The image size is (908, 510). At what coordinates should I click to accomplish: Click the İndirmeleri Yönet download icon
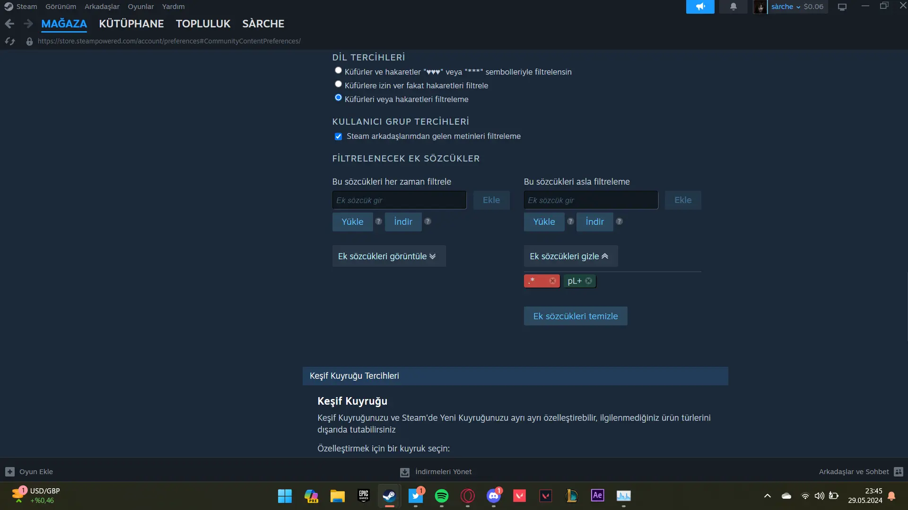click(405, 472)
